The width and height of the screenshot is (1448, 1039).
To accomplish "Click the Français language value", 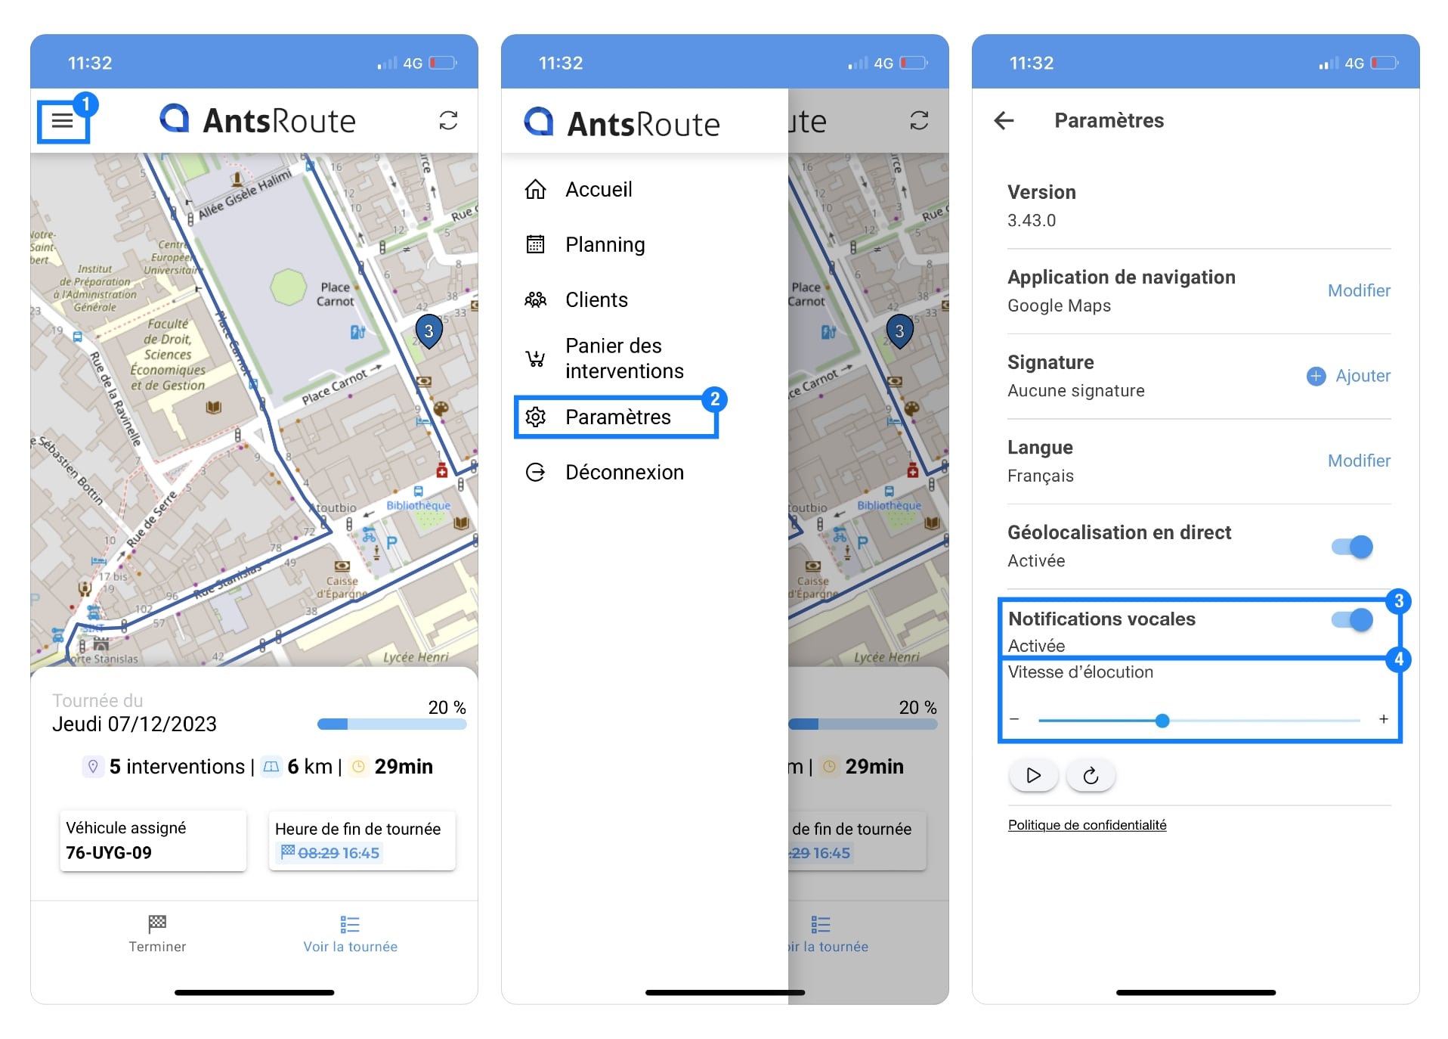I will pos(1040,476).
